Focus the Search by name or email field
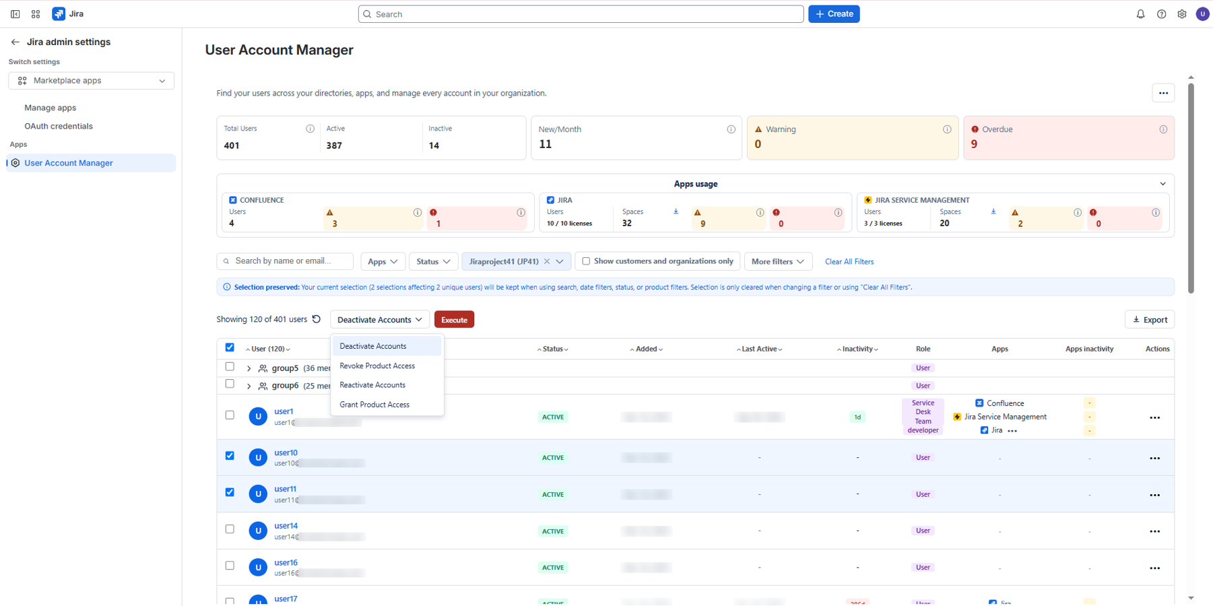Image resolution: width=1213 pixels, height=606 pixels. 285,261
